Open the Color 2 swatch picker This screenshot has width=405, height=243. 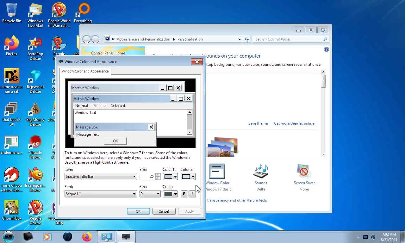[x=188, y=177]
